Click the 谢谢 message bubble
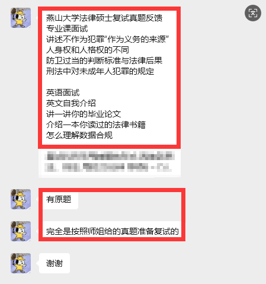Image resolution: width=266 pixels, height=284 pixels. [x=55, y=263]
